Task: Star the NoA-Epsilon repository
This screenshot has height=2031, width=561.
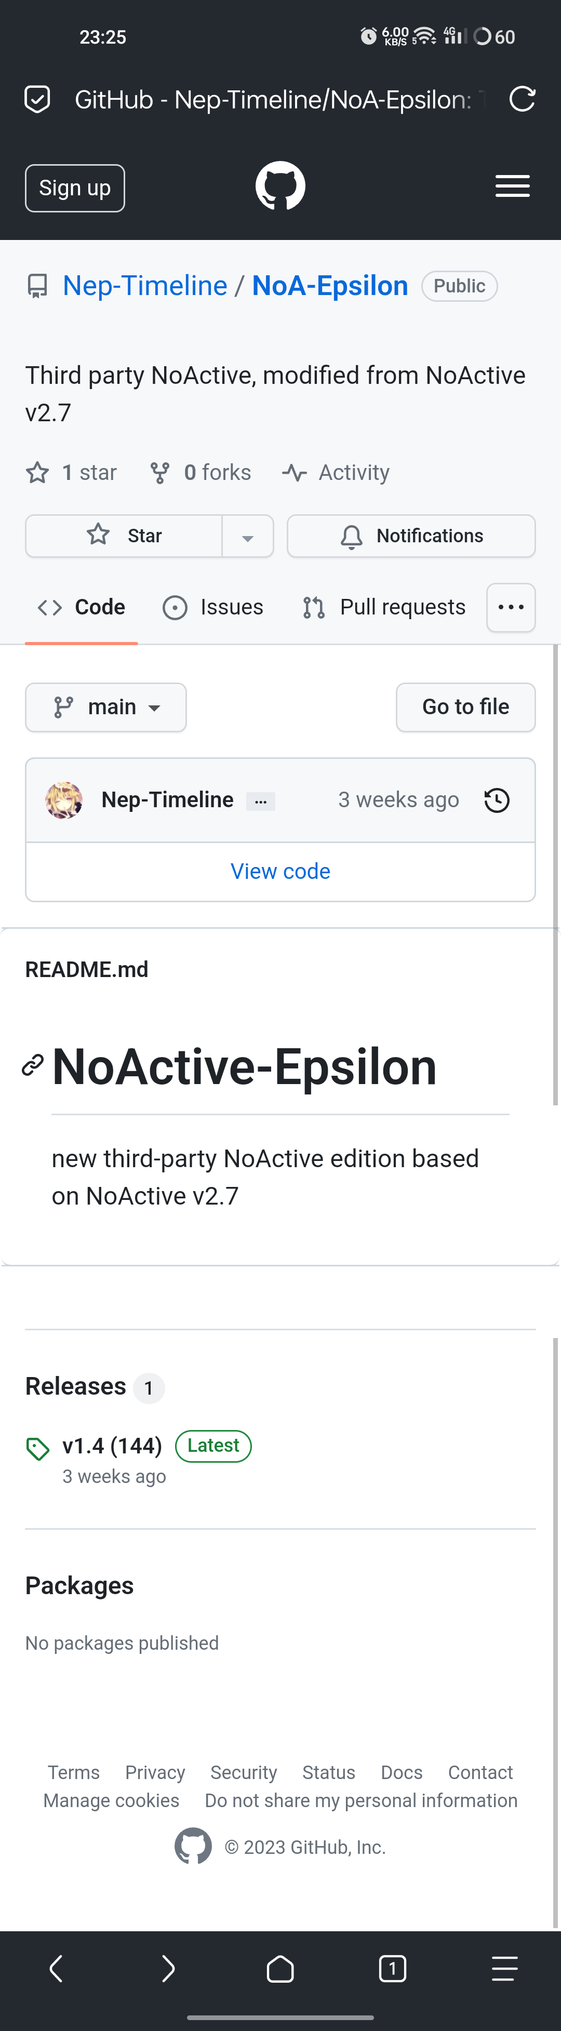Action: [x=124, y=536]
